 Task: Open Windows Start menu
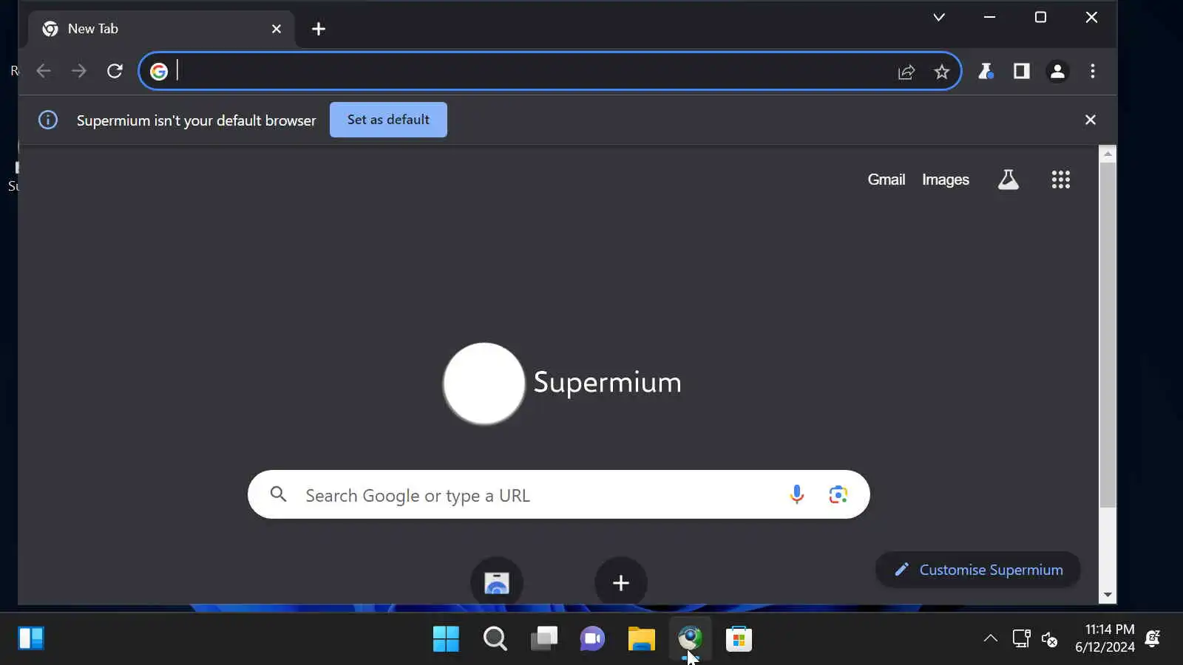446,639
